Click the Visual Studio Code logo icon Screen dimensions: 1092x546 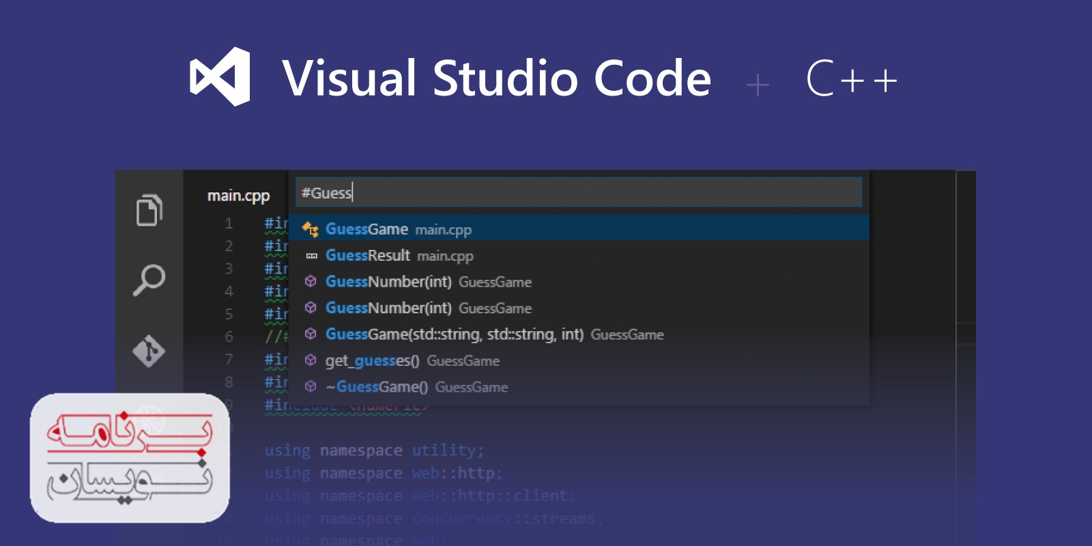[x=220, y=76]
